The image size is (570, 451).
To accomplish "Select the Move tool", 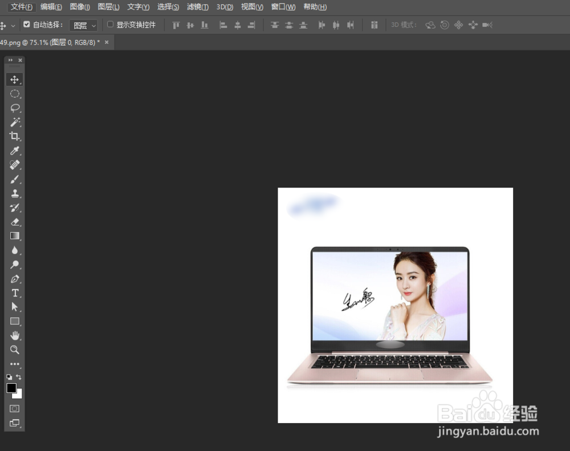I will tap(15, 80).
